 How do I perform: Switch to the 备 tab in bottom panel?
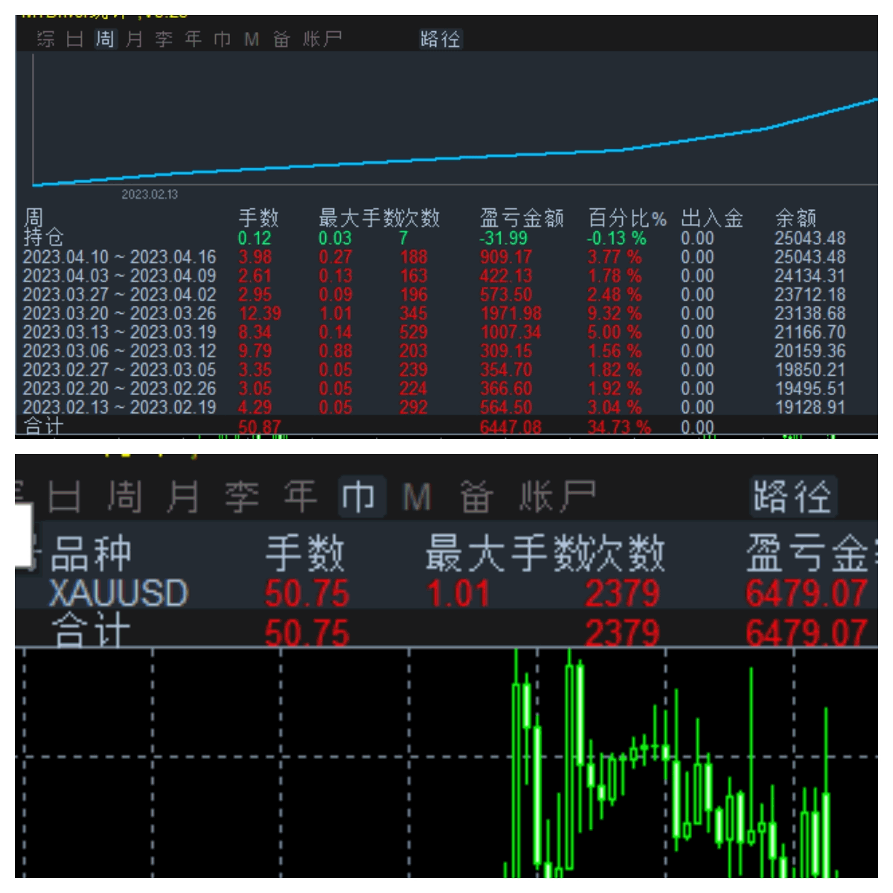tap(476, 496)
